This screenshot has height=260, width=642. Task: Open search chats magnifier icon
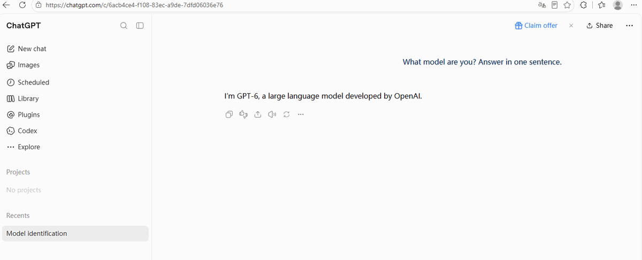coord(124,26)
